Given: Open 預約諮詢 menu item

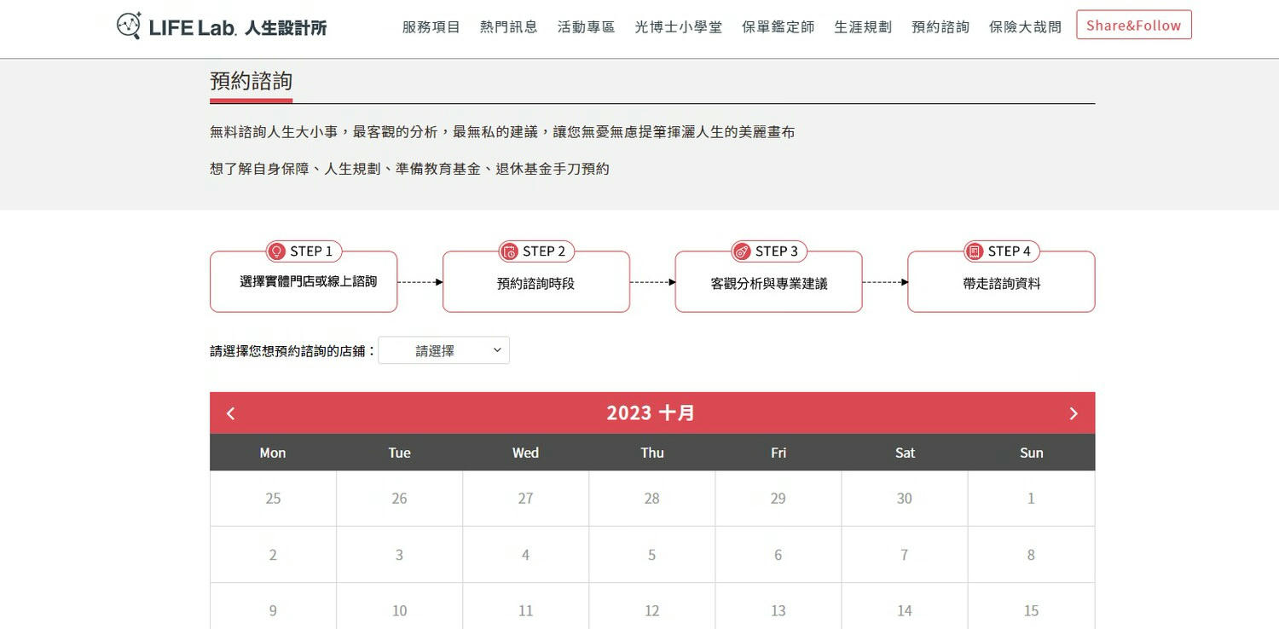Looking at the screenshot, I should tap(940, 26).
